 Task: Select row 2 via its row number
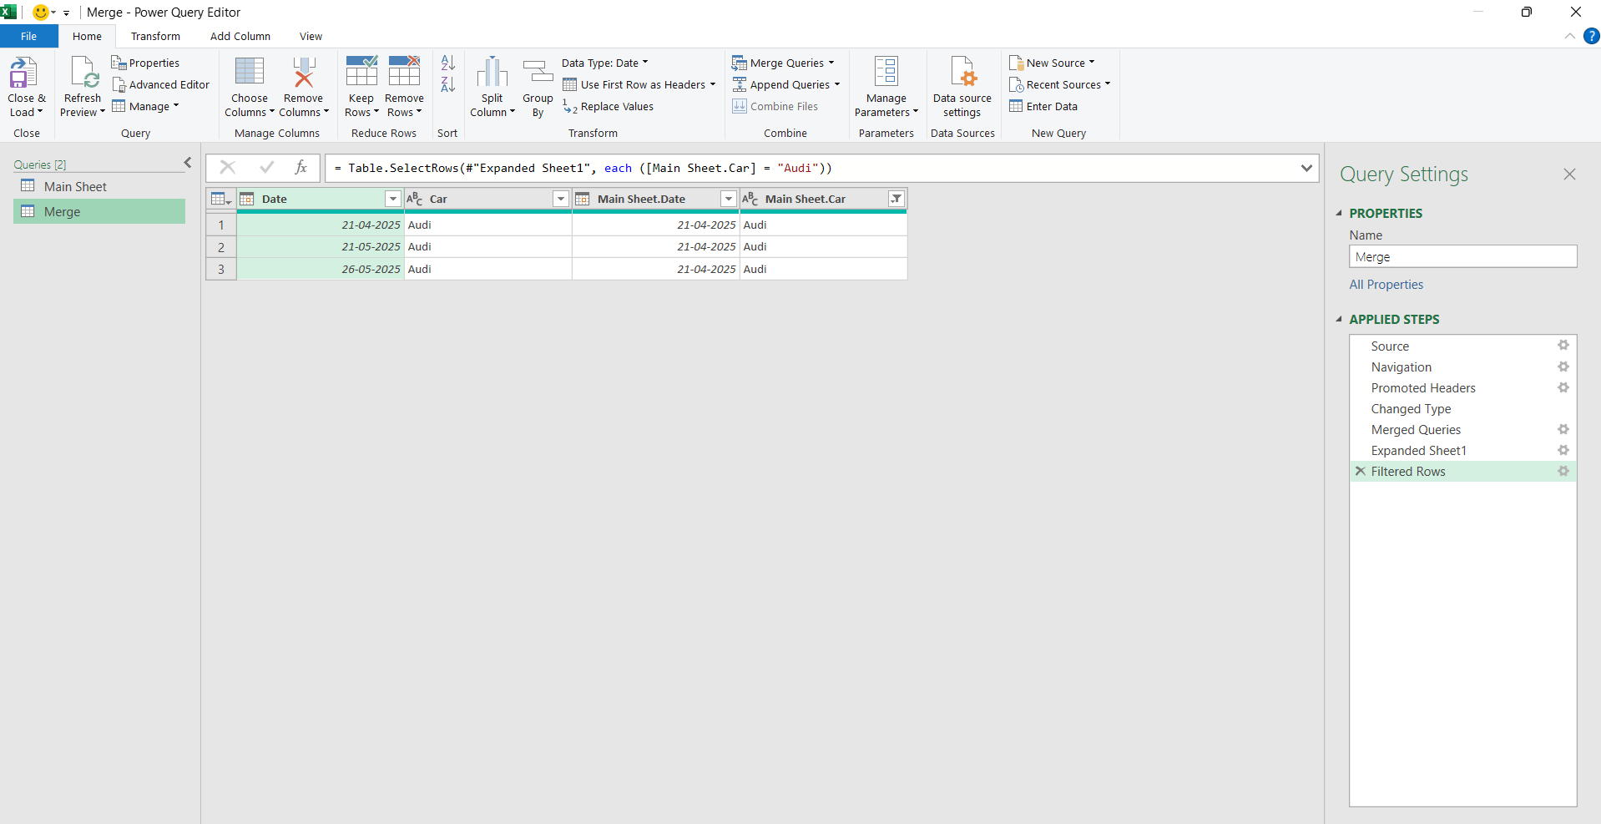tap(221, 247)
